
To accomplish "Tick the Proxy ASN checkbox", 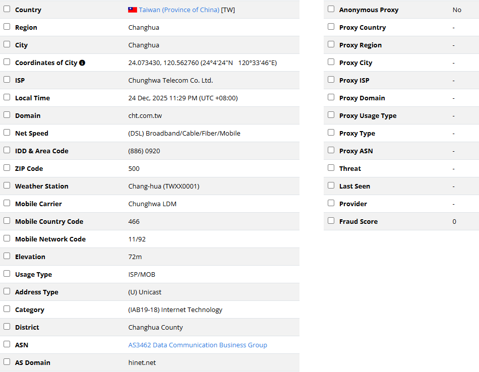I will (x=331, y=150).
